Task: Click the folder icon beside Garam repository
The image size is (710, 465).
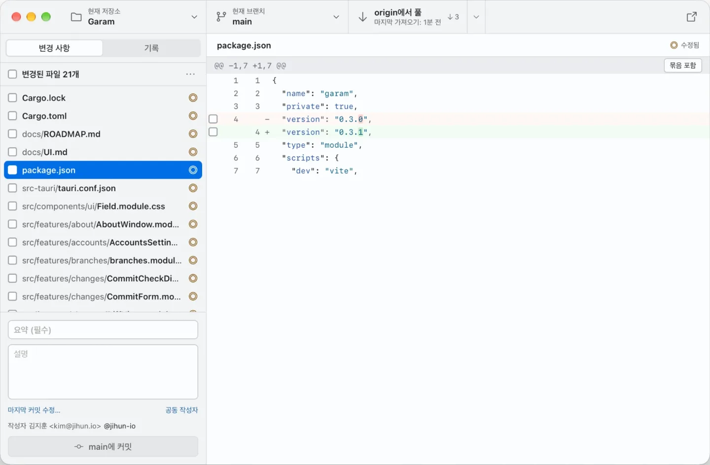Action: click(76, 17)
